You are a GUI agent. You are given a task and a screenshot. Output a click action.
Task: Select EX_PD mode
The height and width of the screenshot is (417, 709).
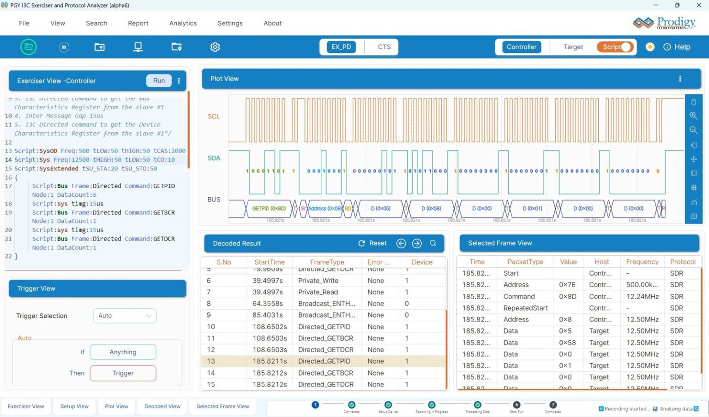pyautogui.click(x=340, y=47)
